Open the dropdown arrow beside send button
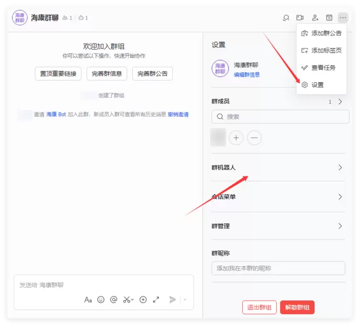Image resolution: width=359 pixels, height=325 pixels. point(185,300)
